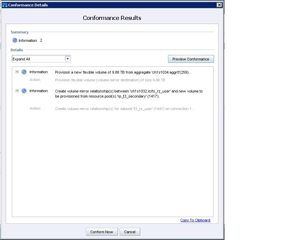Screen dimensions: 284x240
Task: Click the NetApp icon in the title bar
Action: [x=4, y=5]
